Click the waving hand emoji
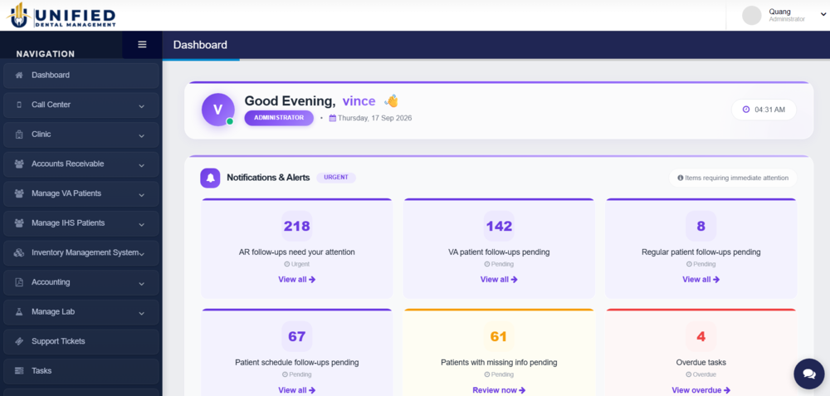Image resolution: width=830 pixels, height=396 pixels. pos(391,100)
